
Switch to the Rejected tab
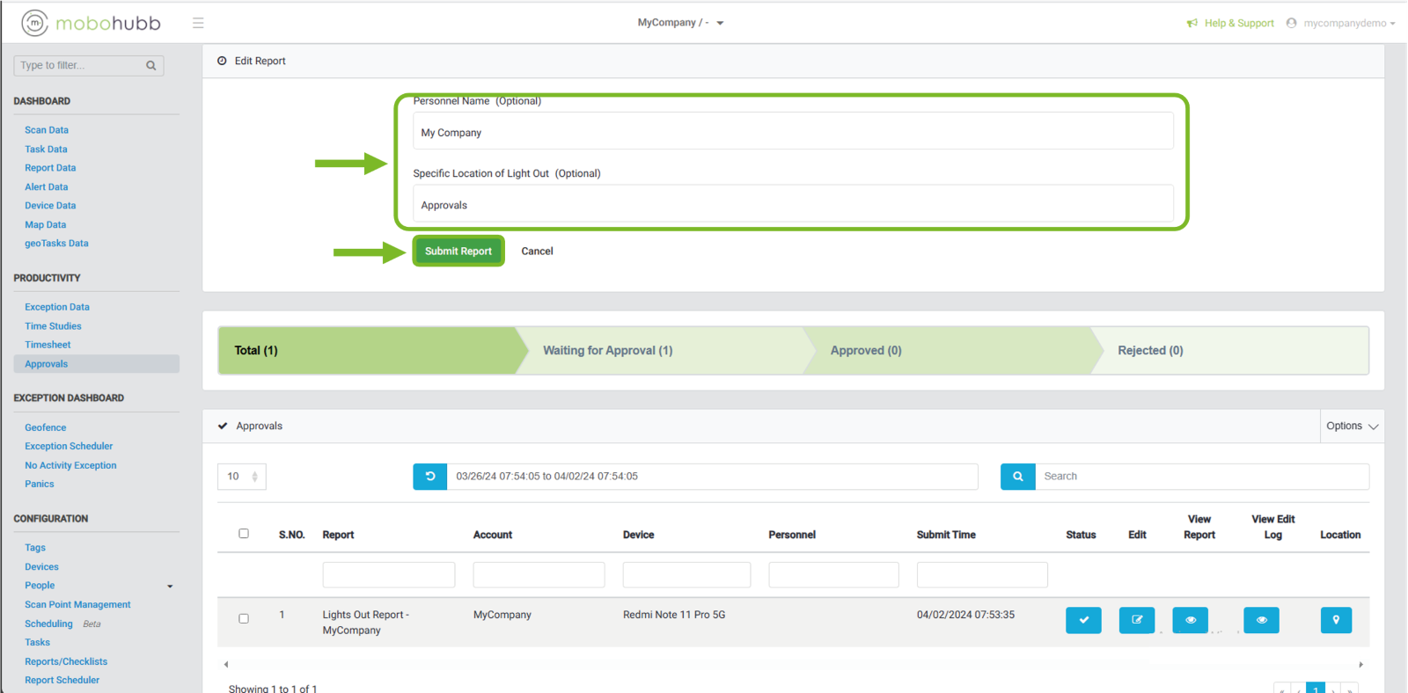click(x=1150, y=350)
